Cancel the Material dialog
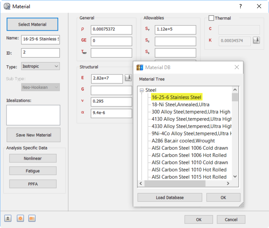269x228 pixels. click(231, 220)
